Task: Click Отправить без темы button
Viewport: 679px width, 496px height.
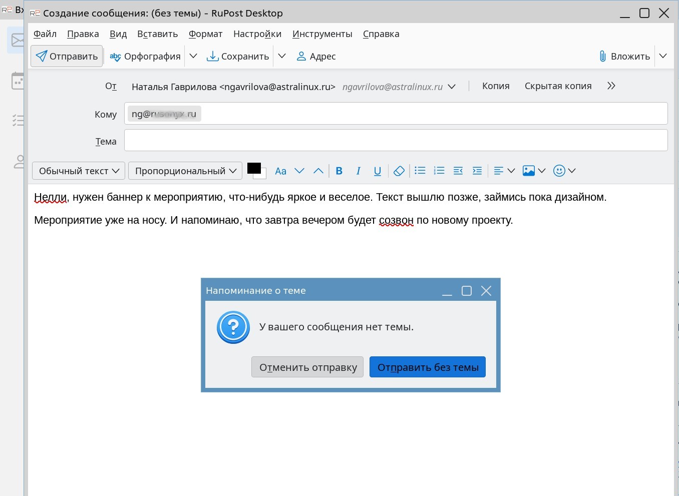Action: [x=428, y=367]
